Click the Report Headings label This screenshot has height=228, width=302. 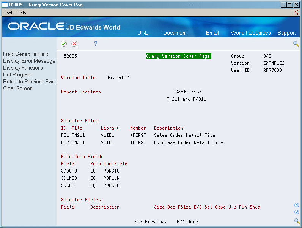point(81,92)
